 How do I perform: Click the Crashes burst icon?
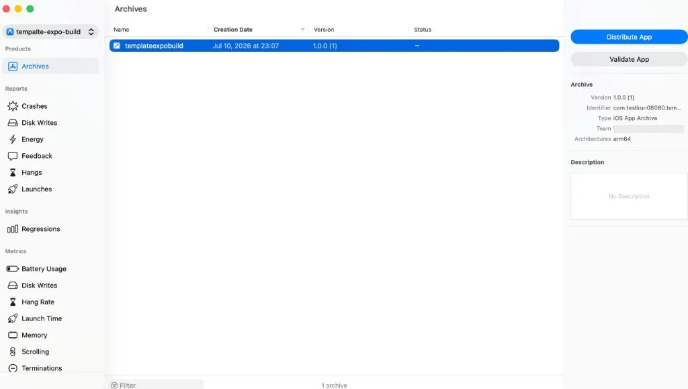13,106
